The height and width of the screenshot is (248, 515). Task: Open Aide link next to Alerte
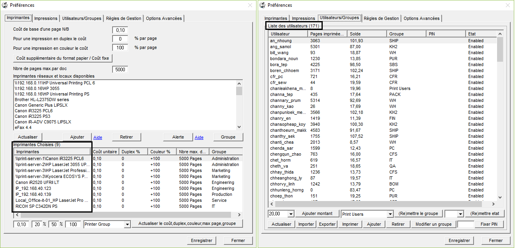point(199,138)
